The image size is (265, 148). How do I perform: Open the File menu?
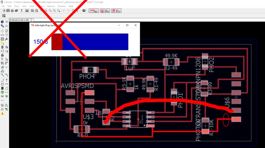(x=3, y=6)
